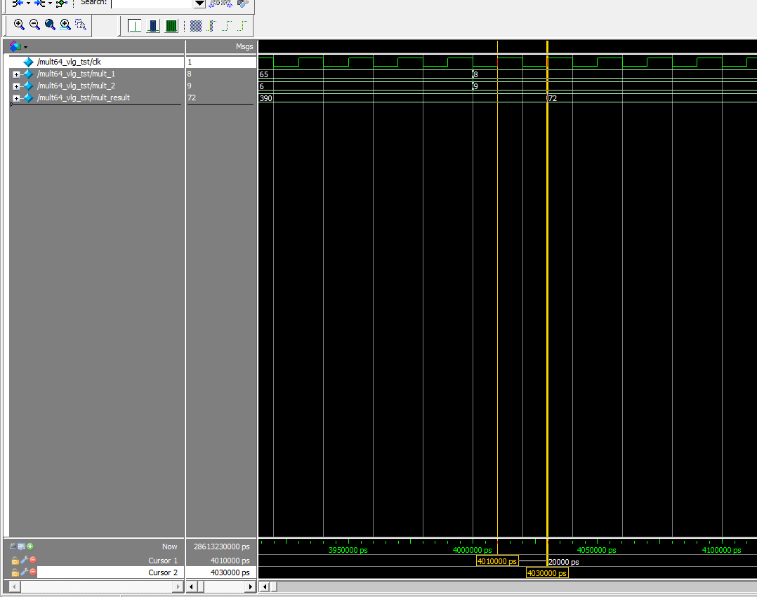Toggle the blue waveform display mode icon
757x597 pixels.
click(x=153, y=26)
